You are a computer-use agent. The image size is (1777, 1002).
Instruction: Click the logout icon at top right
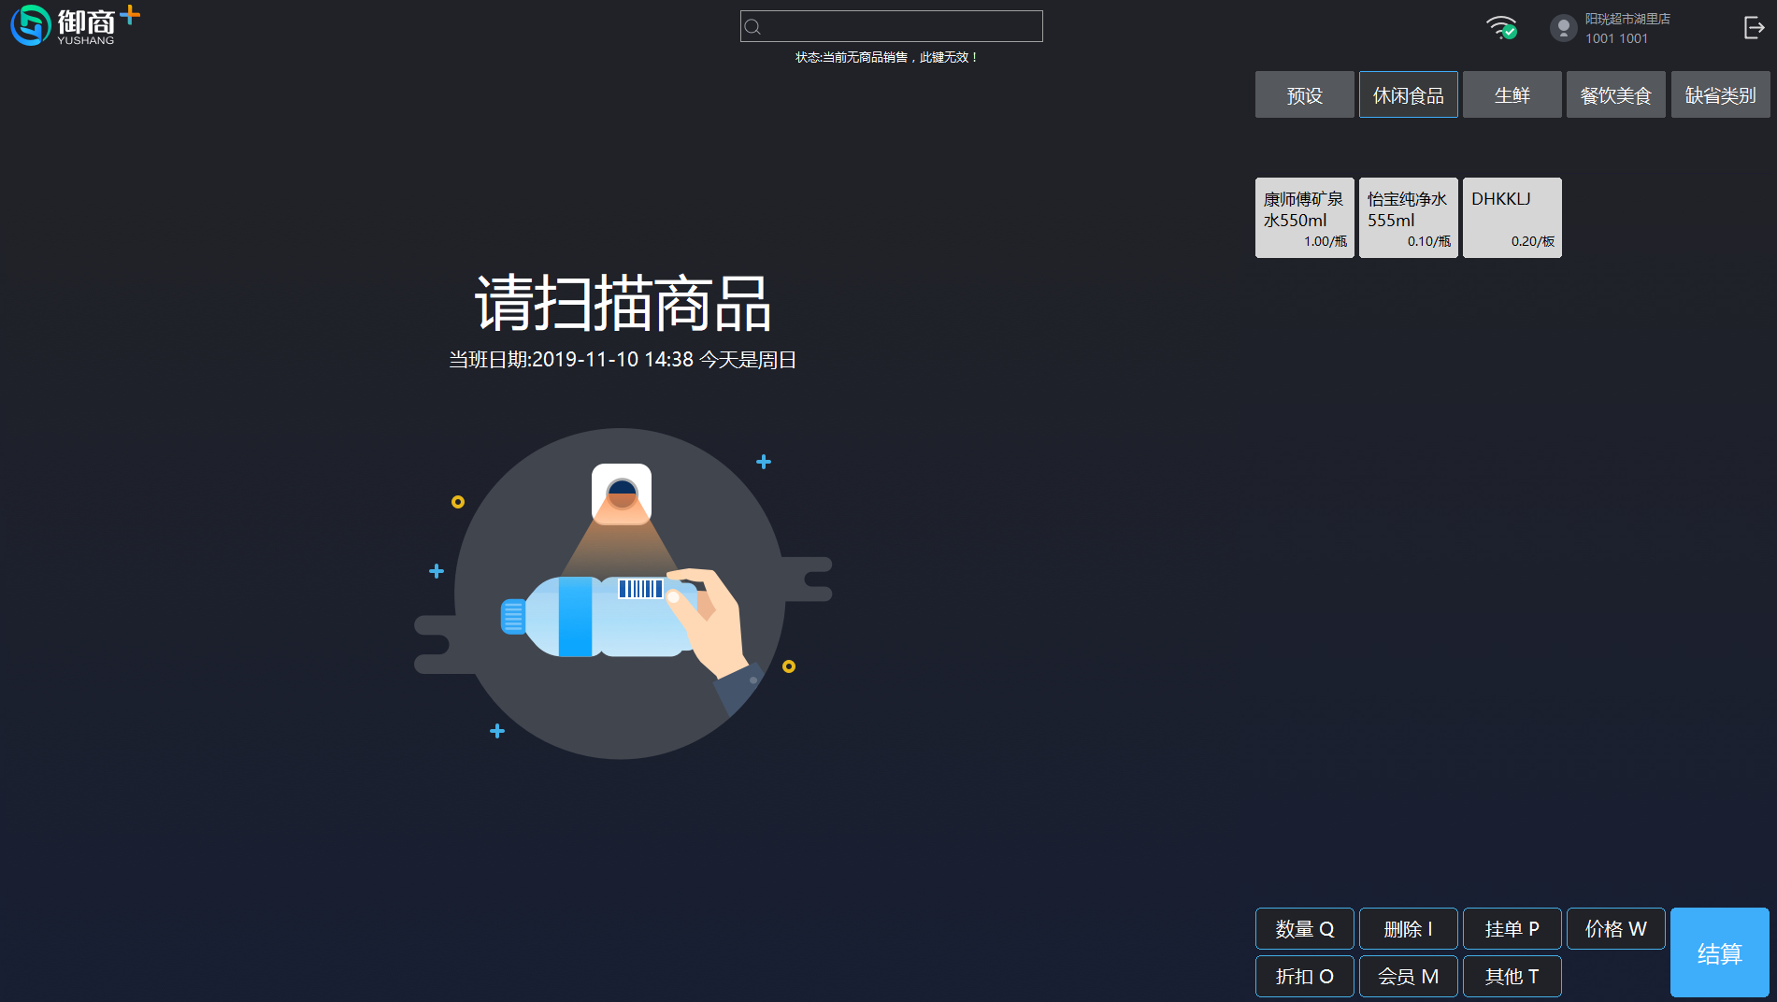1754,27
